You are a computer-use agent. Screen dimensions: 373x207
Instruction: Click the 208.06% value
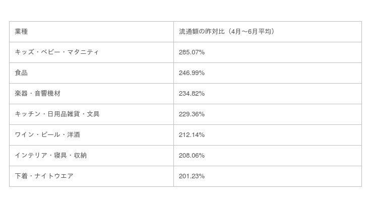point(192,156)
